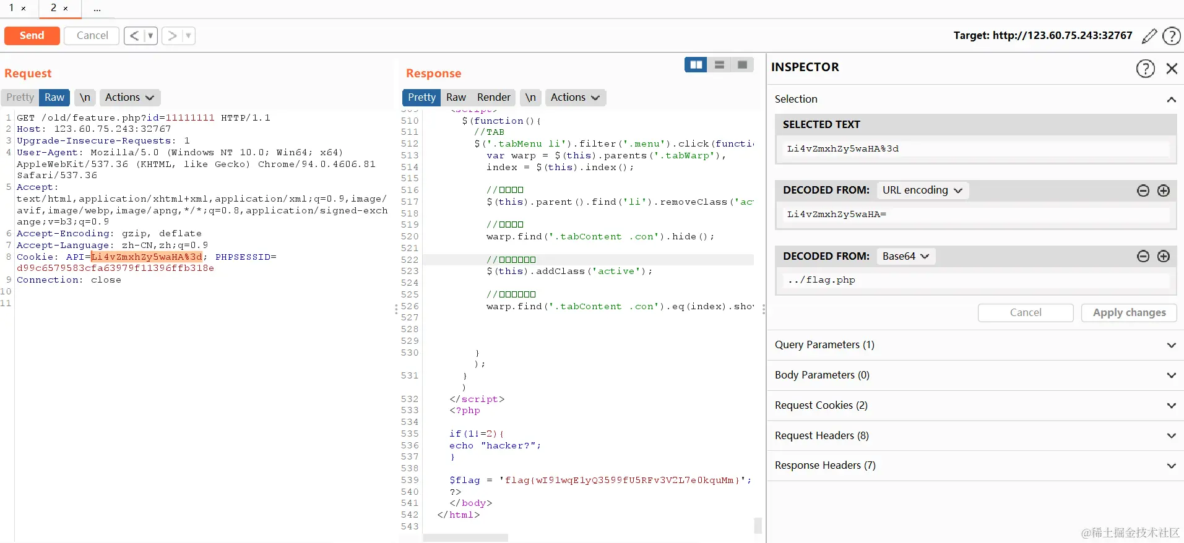This screenshot has width=1184, height=543.
Task: Switch Response view to Raw
Action: pos(456,98)
